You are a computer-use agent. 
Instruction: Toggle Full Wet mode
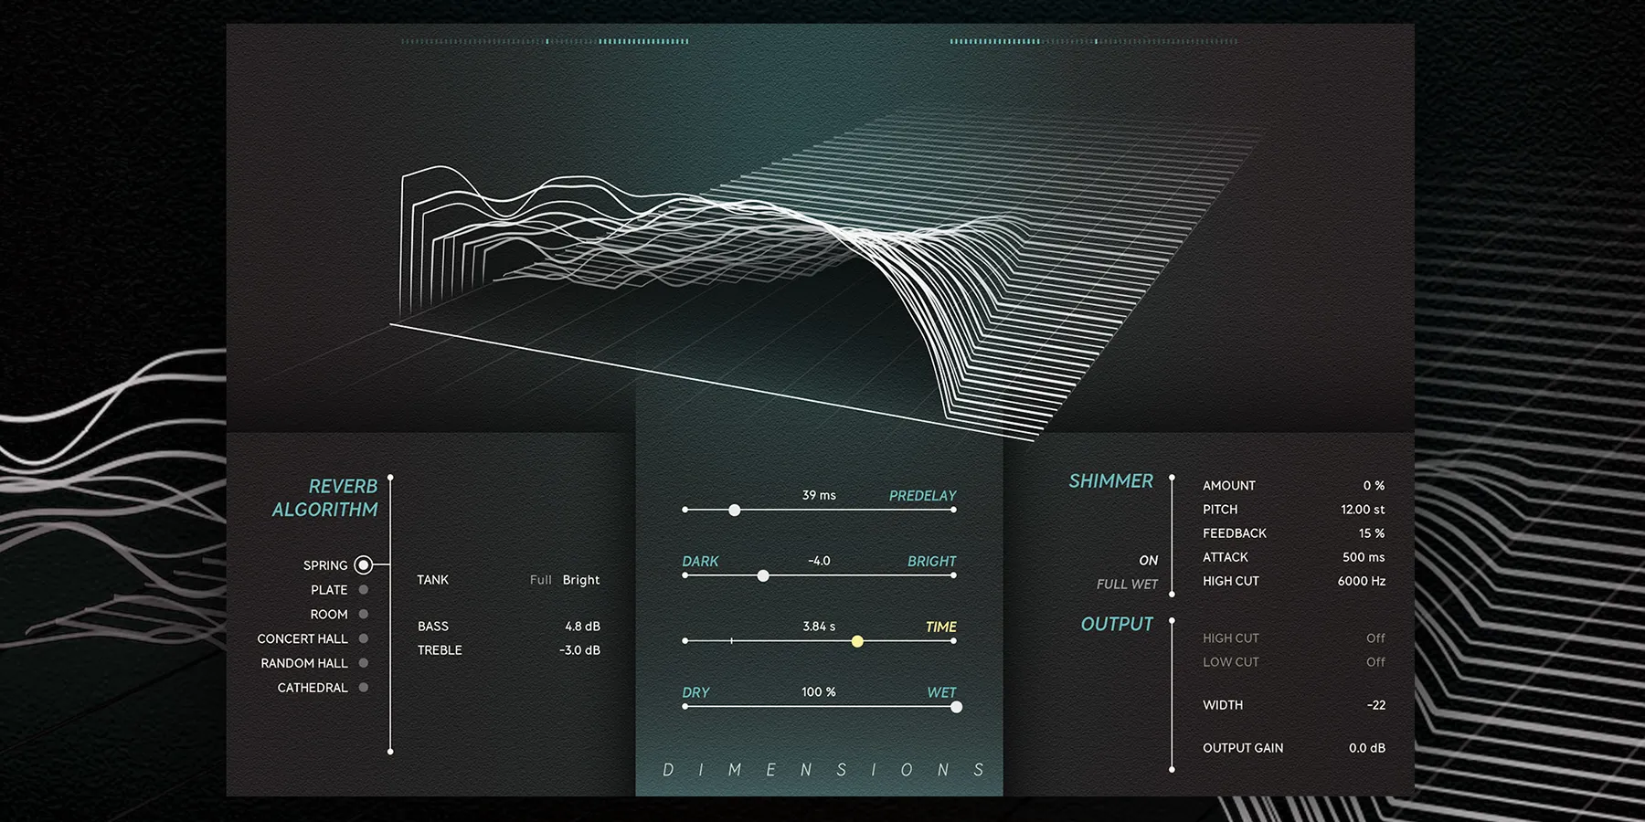click(1127, 585)
